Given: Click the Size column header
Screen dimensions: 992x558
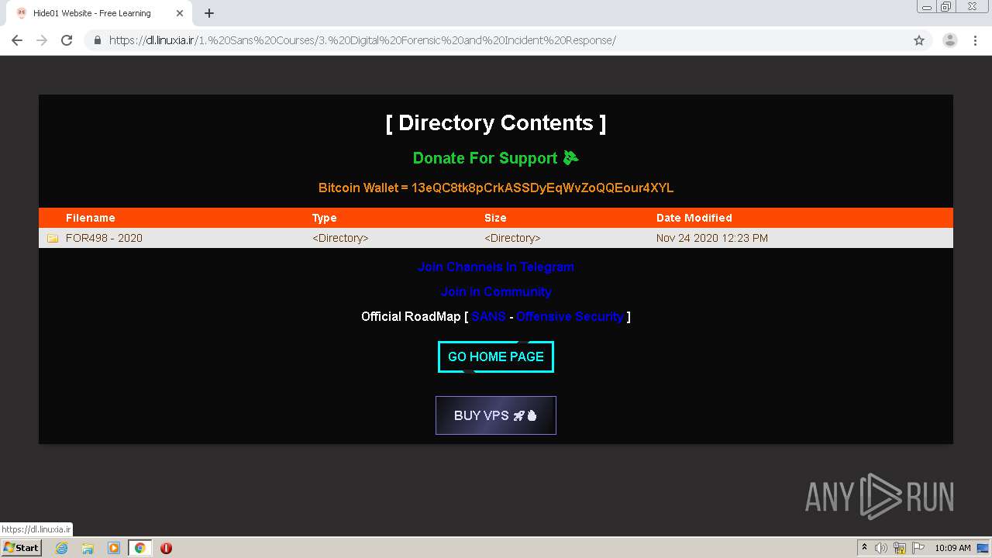Looking at the screenshot, I should coord(495,218).
